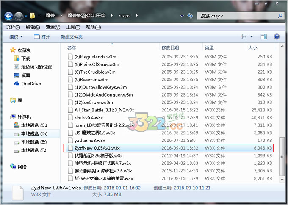Sort by 类型 column header
The height and width of the screenshot is (205, 288).
pyautogui.click(x=209, y=48)
